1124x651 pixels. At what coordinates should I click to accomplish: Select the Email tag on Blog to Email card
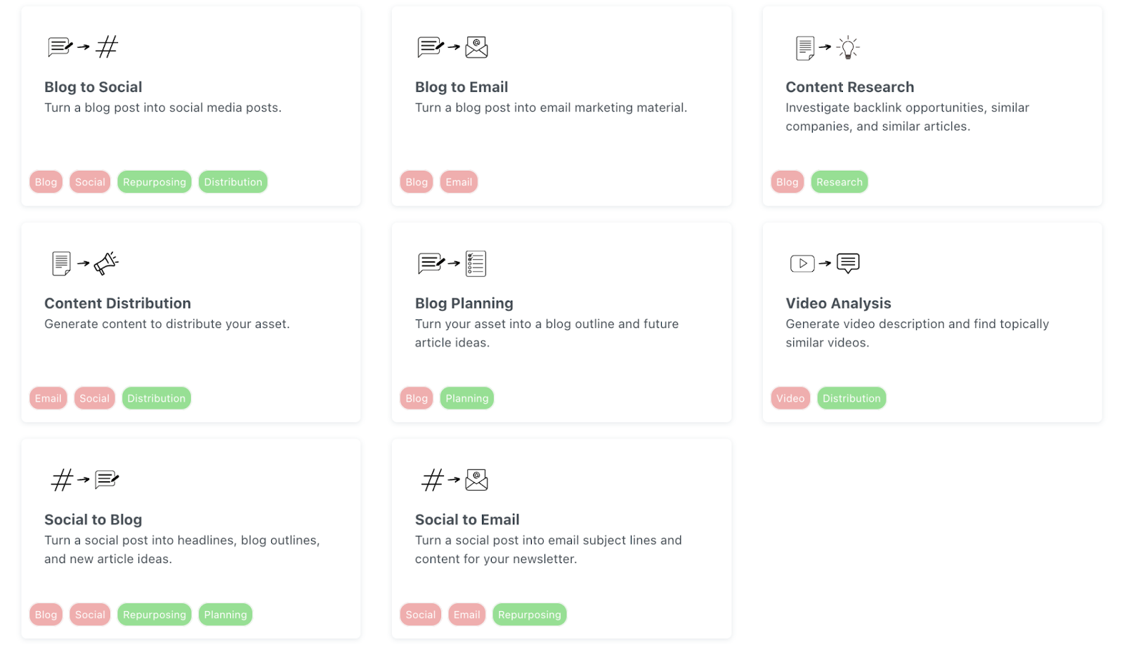(459, 182)
